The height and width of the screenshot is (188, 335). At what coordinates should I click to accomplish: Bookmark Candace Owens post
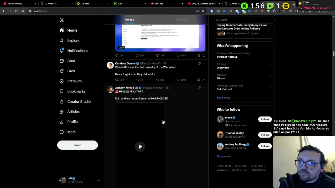click(x=199, y=80)
